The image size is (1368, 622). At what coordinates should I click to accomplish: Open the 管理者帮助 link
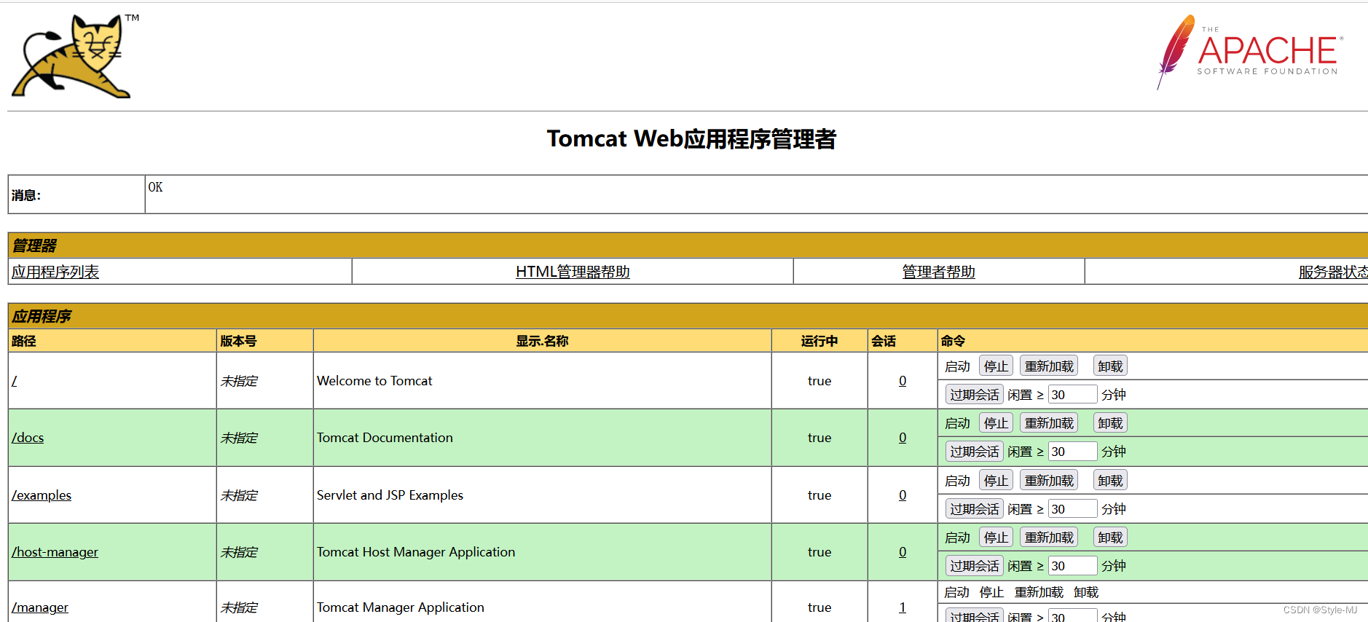(x=938, y=272)
